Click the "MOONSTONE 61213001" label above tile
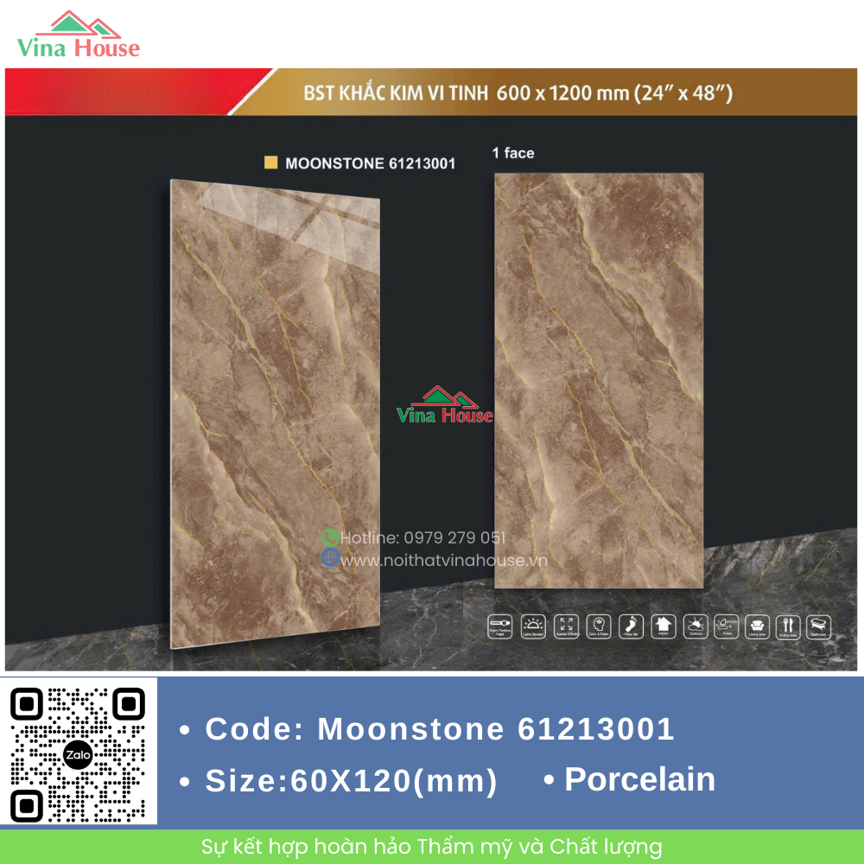Image resolution: width=864 pixels, height=864 pixels. pos(371,163)
